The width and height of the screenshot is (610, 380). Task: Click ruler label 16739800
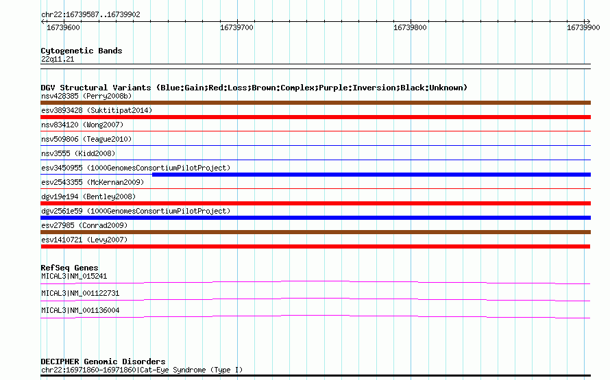click(x=410, y=27)
